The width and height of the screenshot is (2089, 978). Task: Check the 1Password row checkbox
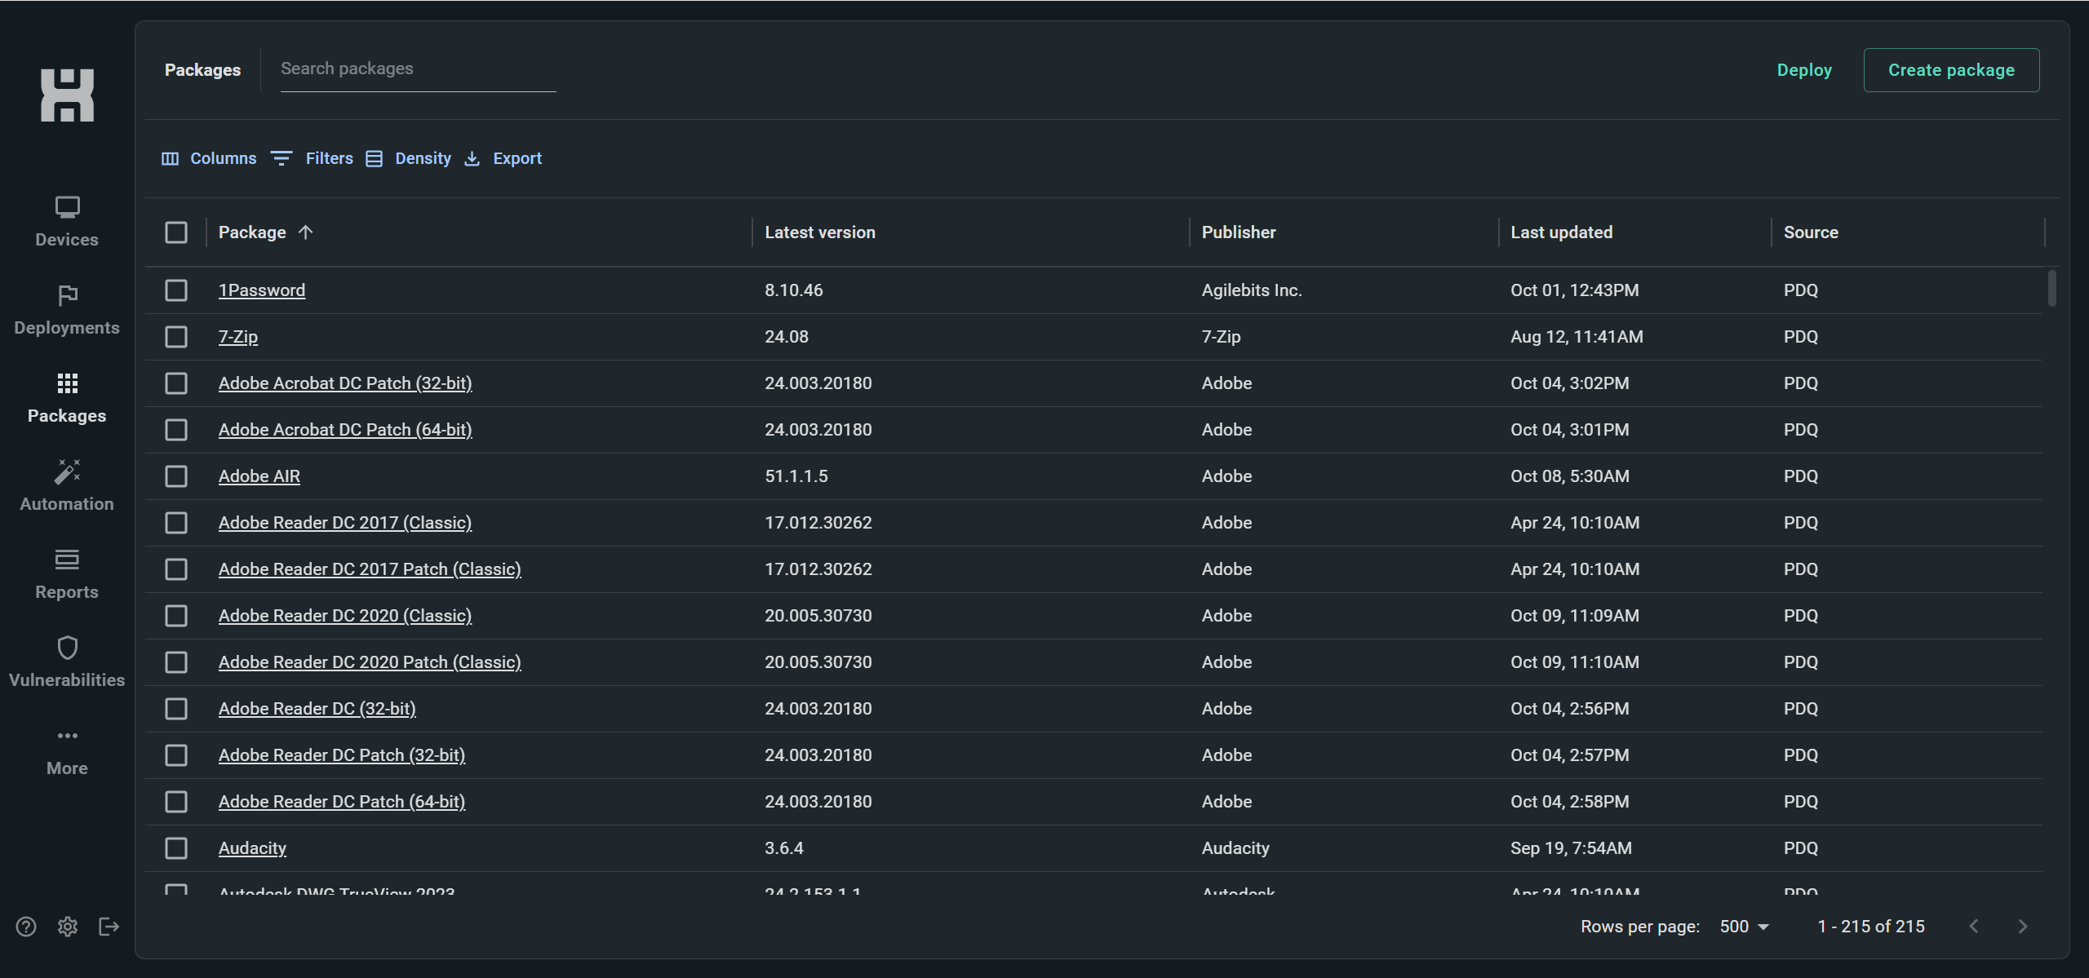[x=176, y=290]
